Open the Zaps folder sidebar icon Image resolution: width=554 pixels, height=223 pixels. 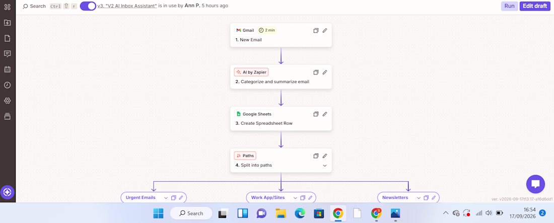[7, 23]
